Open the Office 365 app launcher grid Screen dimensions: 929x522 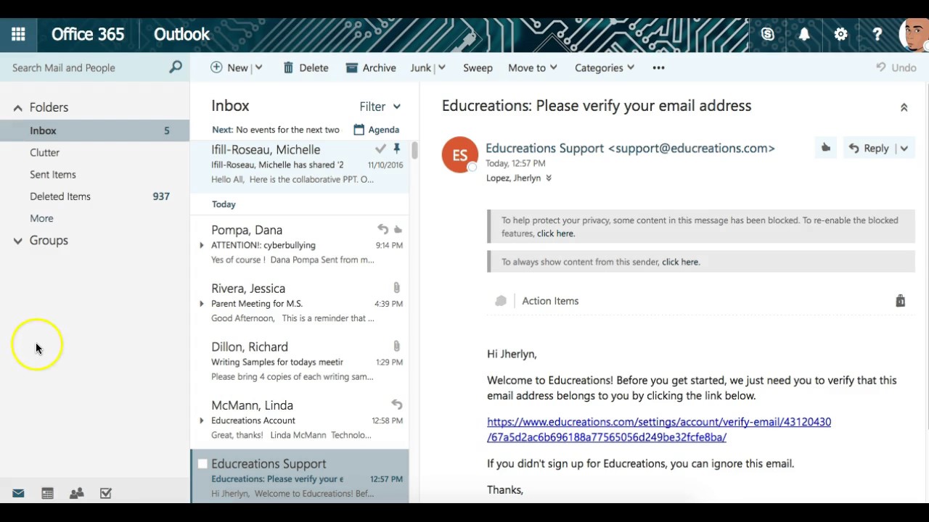(18, 34)
